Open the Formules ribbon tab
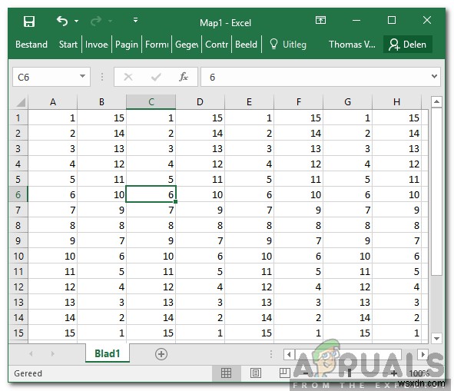454x391 pixels. 157,45
